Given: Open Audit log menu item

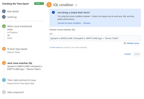Looking at the screenshot, I should pyautogui.click(x=12, y=17).
